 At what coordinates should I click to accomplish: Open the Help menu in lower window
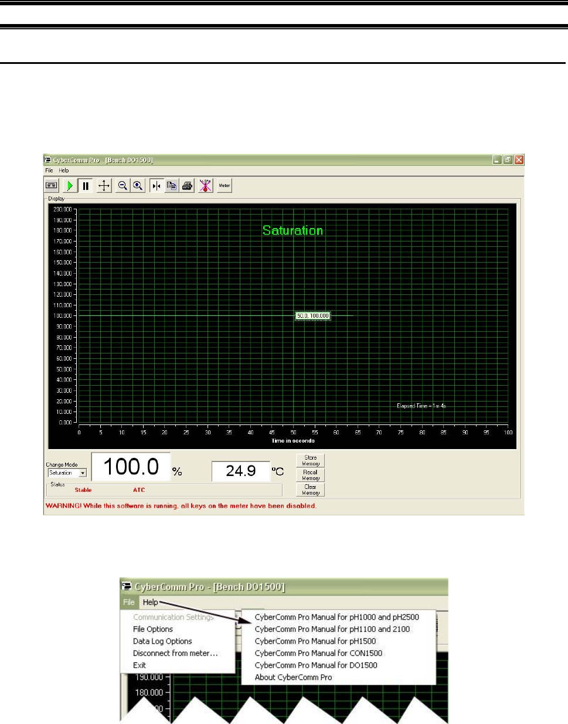pyautogui.click(x=150, y=602)
